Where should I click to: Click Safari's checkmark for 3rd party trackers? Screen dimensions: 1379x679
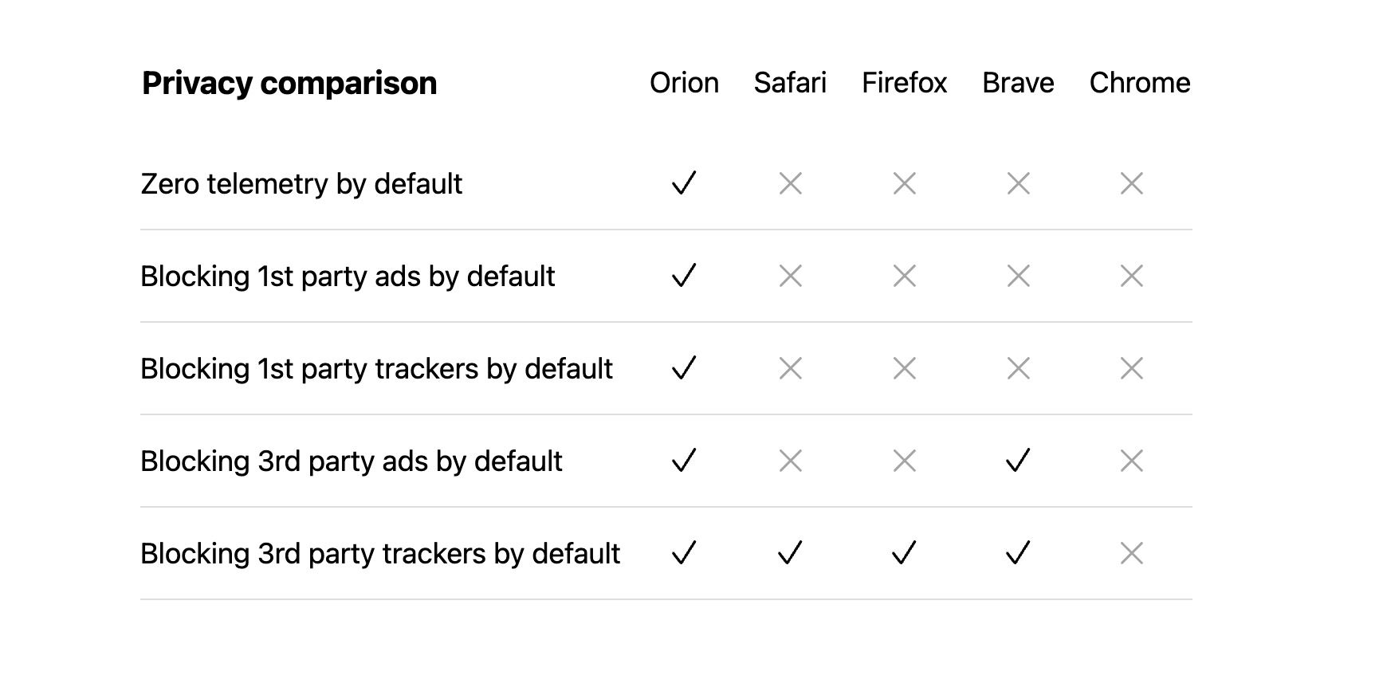click(790, 553)
